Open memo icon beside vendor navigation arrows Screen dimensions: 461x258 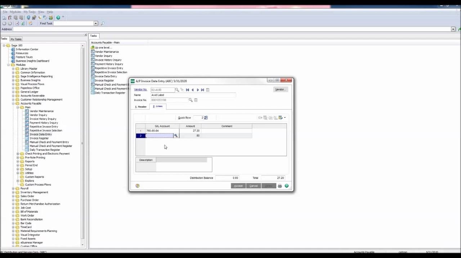[x=207, y=90]
